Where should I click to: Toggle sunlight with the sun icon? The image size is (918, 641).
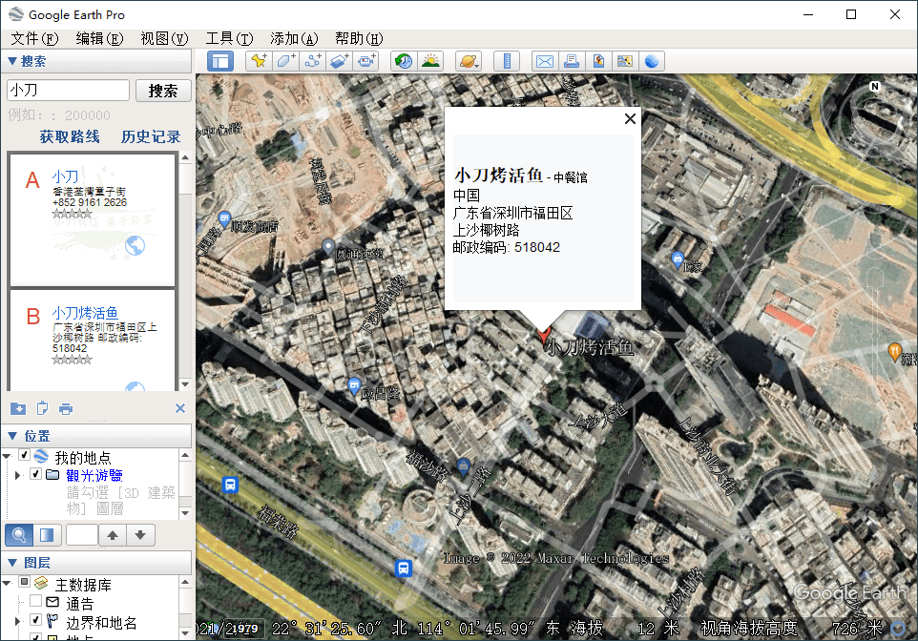431,61
